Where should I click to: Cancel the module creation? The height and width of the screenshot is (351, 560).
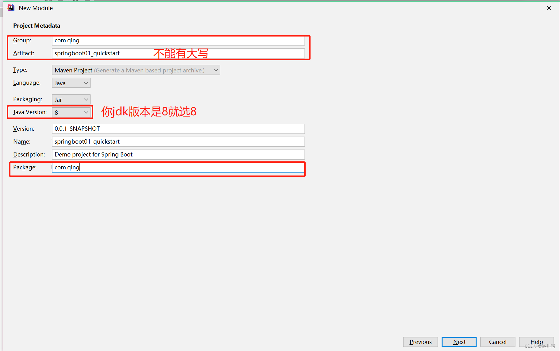498,342
